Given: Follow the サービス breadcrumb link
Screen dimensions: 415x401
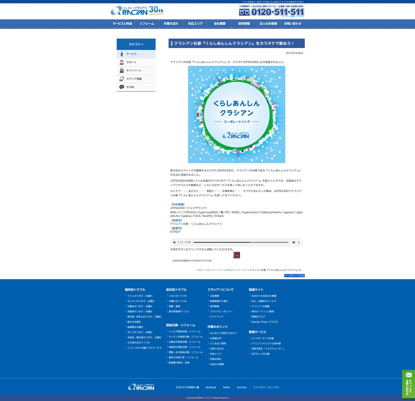Looking at the screenshot, I should pos(242,270).
